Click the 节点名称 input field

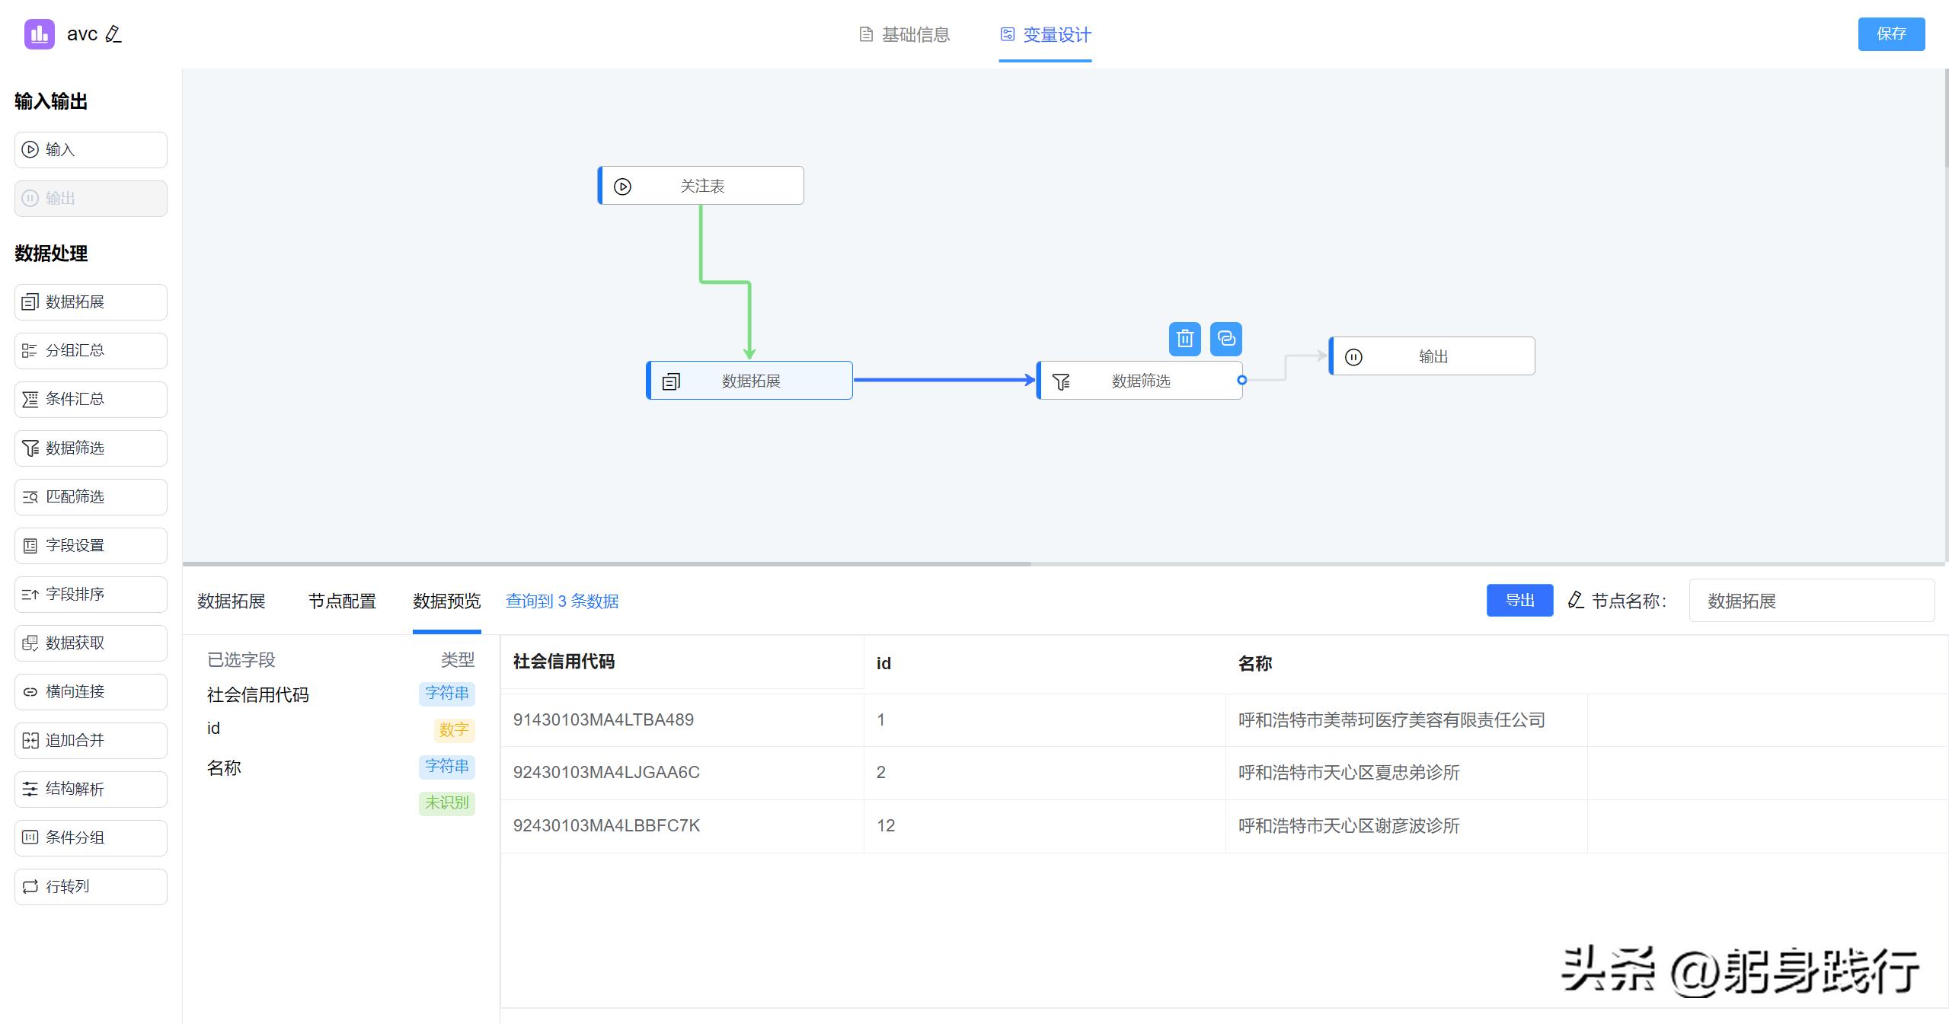[1811, 601]
